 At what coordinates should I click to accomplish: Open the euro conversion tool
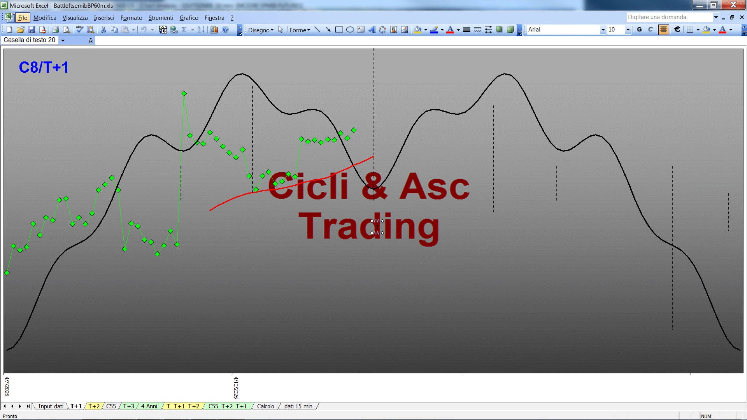pos(163,30)
